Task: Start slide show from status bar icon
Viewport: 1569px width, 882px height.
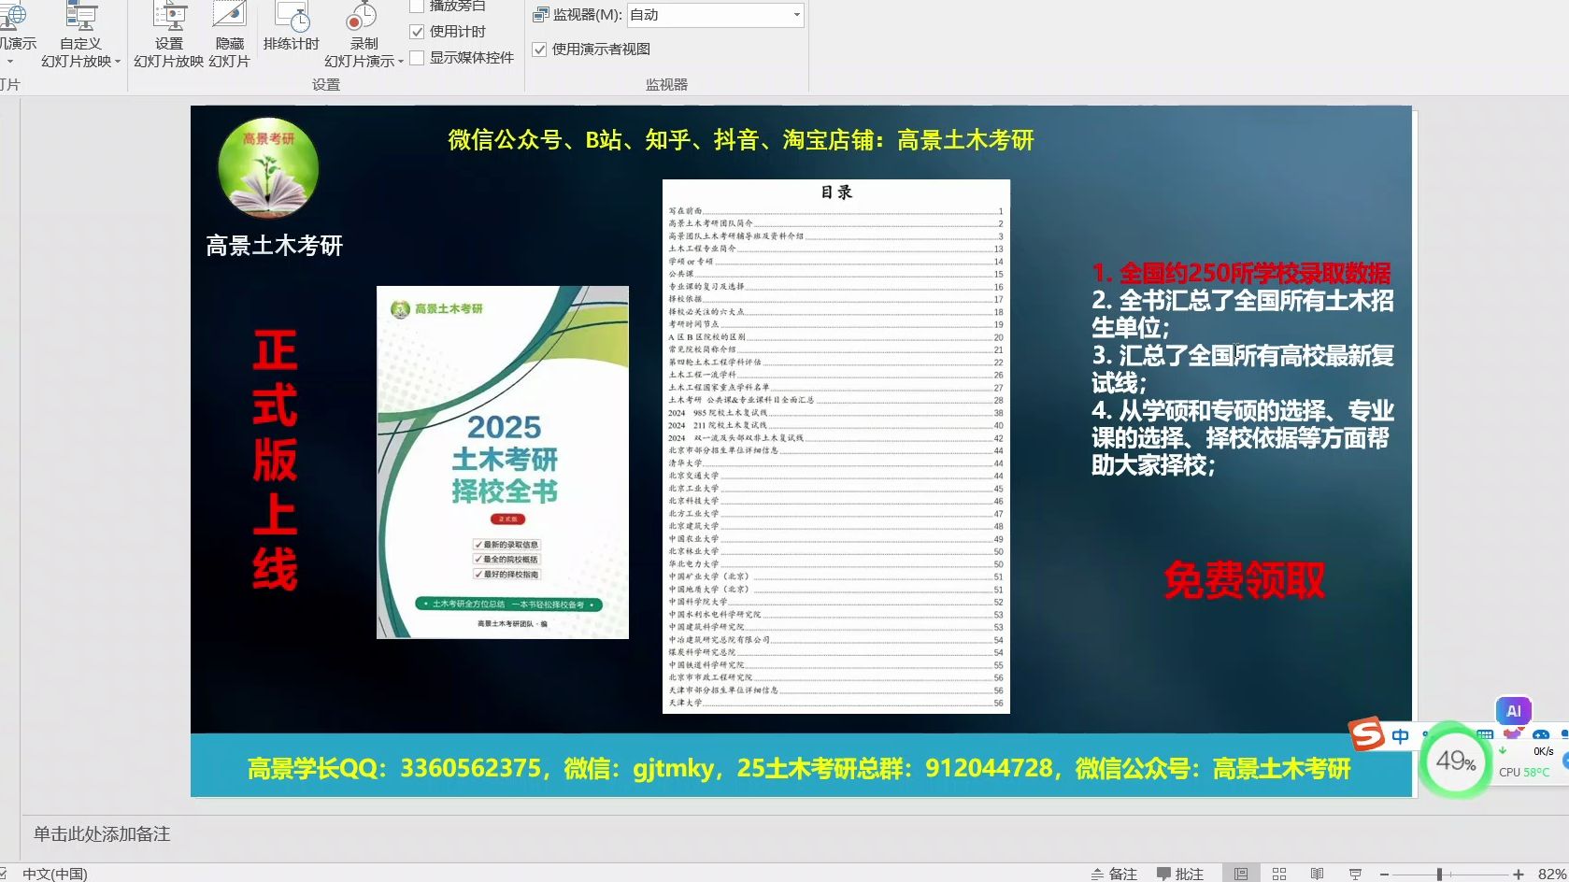Action: (1355, 874)
